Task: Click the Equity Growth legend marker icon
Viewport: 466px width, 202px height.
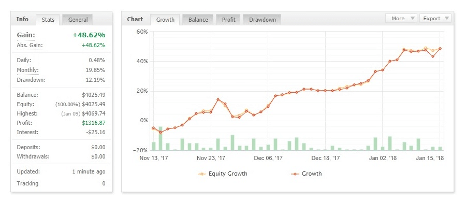Action: tap(202, 174)
